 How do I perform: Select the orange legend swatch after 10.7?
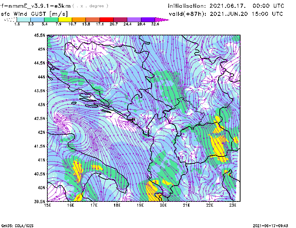[79, 20]
